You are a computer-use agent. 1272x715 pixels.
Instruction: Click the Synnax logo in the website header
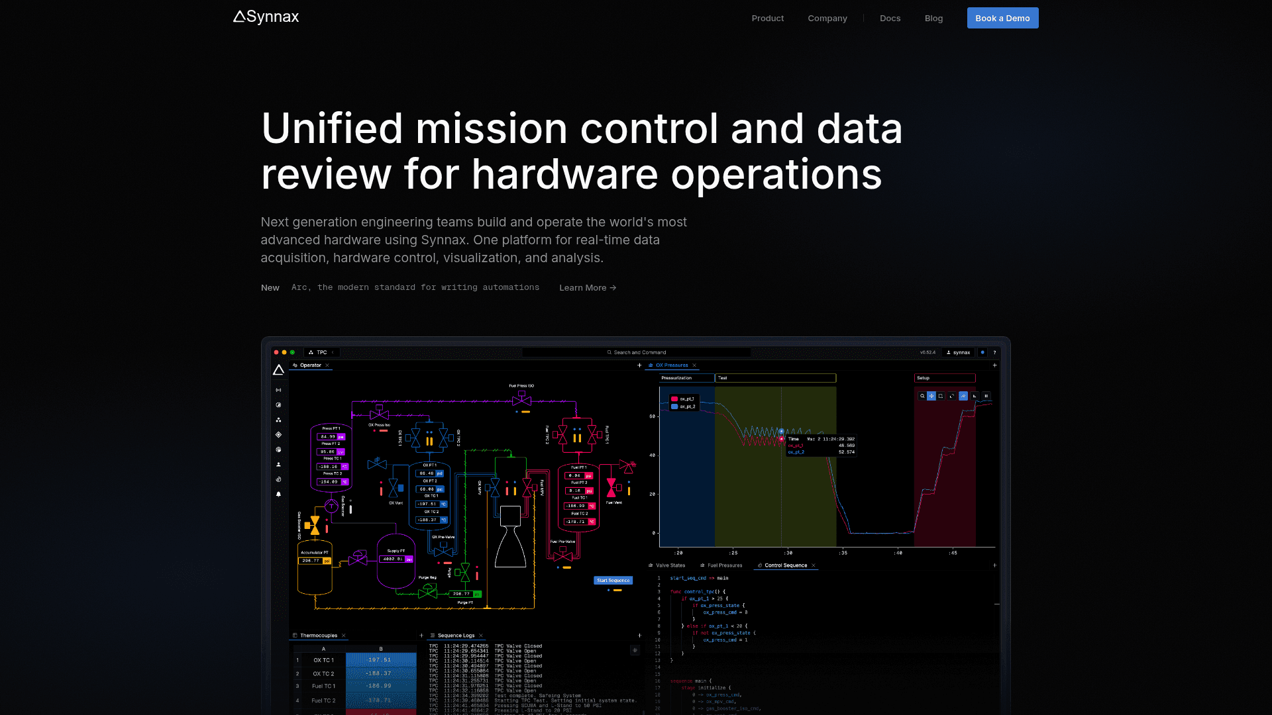(x=266, y=17)
